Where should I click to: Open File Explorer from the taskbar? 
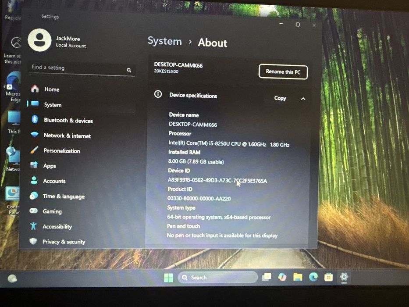[x=298, y=277]
